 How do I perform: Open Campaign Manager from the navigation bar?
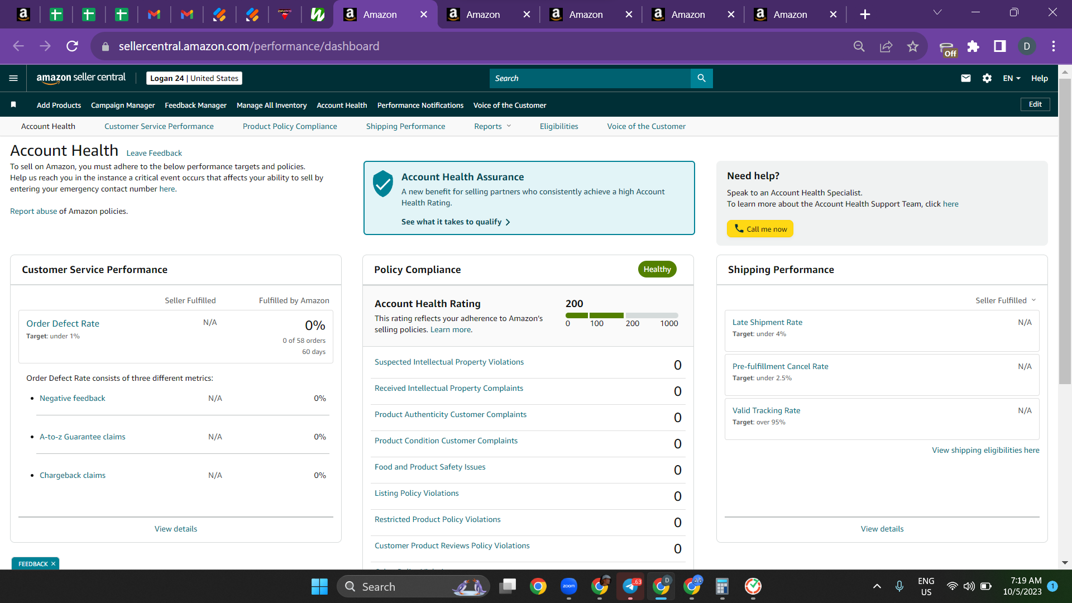pyautogui.click(x=123, y=106)
